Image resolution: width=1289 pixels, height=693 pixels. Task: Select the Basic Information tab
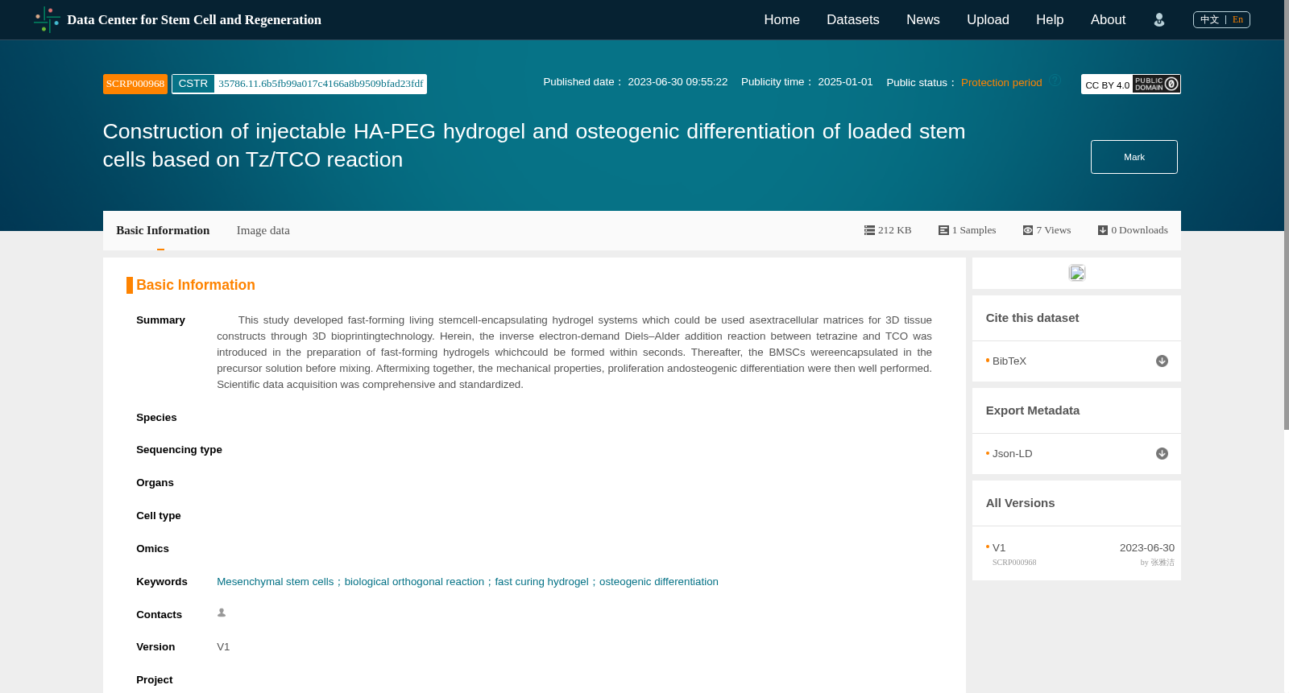tap(163, 230)
